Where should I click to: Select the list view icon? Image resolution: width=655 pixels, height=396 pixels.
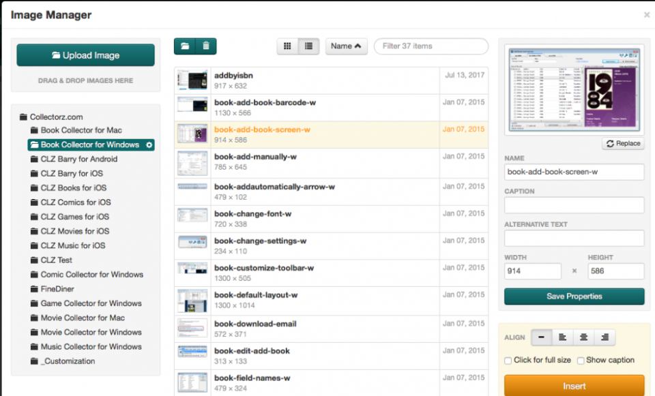pyautogui.click(x=308, y=46)
